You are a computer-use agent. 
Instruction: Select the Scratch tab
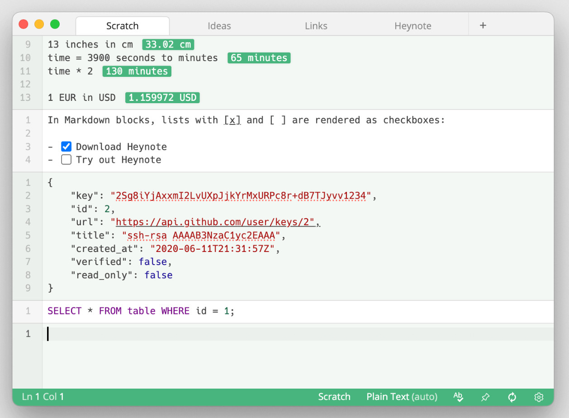point(122,26)
